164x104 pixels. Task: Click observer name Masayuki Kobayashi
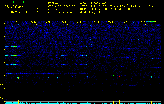pyautogui.click(x=94, y=3)
